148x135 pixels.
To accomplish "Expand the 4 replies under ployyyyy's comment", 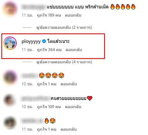I will pyautogui.click(x=64, y=62).
